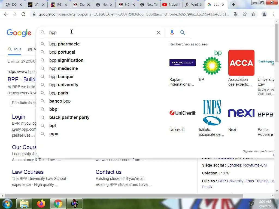Click Signaler des prédictions link
This screenshot has width=279, height=209.
[x=258, y=151]
